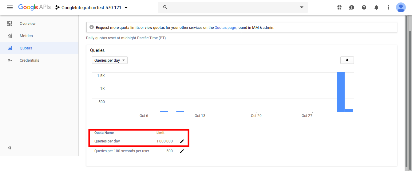Go to Overview in the sidebar

[27, 24]
